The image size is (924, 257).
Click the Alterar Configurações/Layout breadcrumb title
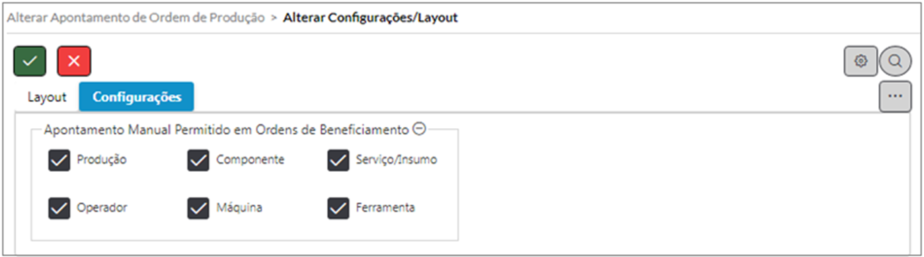coord(370,18)
